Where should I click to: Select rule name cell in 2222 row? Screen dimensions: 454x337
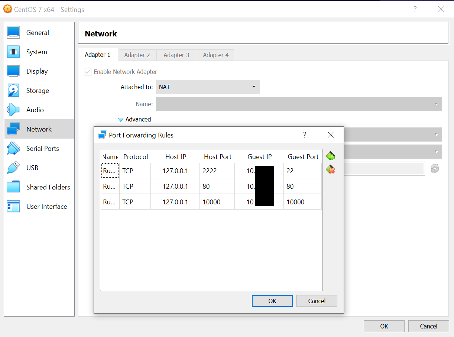click(110, 171)
